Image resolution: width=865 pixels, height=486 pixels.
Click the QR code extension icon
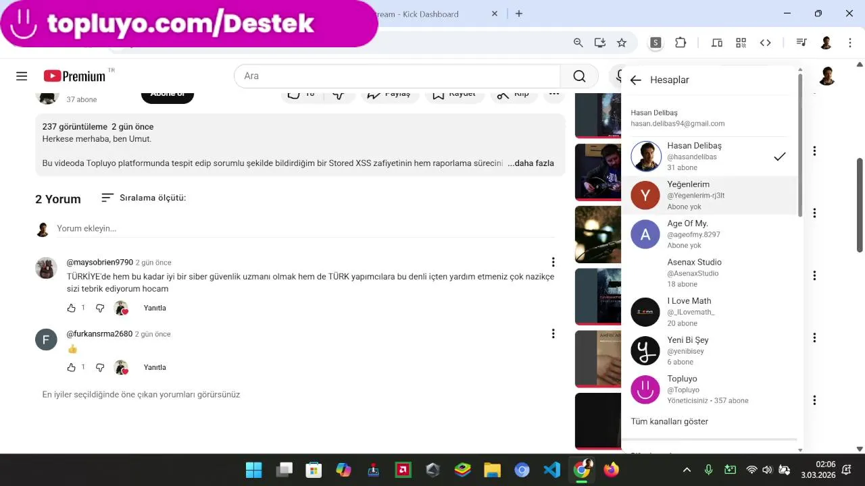tap(741, 43)
